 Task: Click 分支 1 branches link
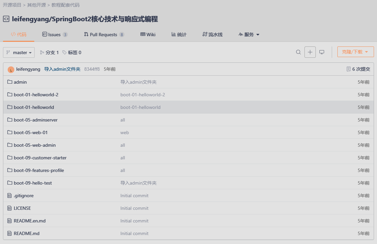(52, 52)
